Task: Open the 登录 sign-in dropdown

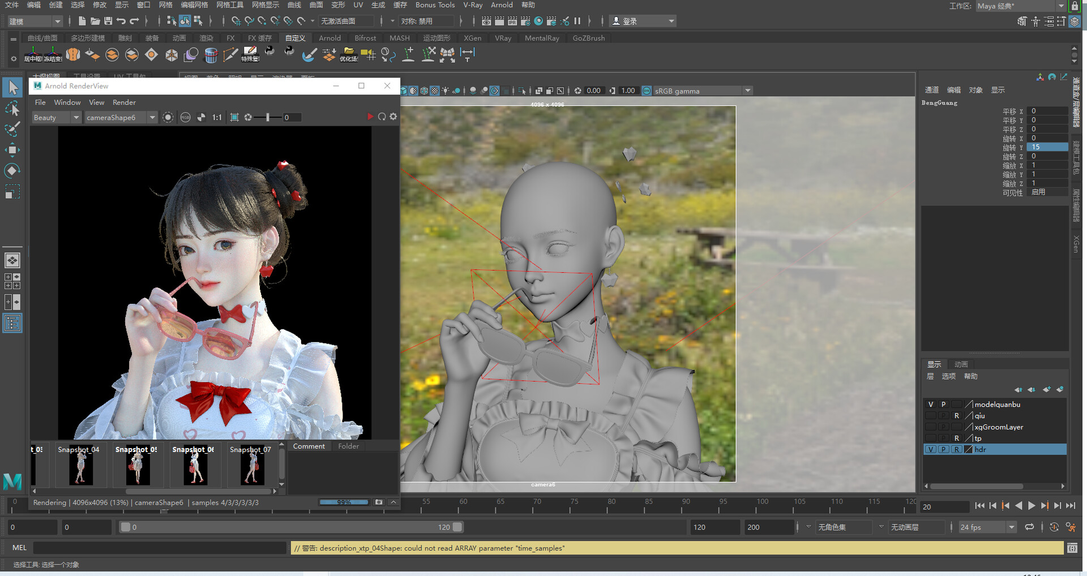Action: [644, 21]
